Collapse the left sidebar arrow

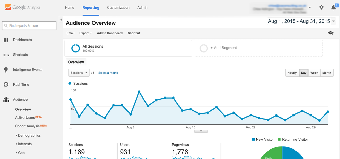61,19
